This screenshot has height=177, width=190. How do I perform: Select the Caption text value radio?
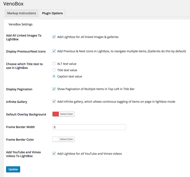54,76
